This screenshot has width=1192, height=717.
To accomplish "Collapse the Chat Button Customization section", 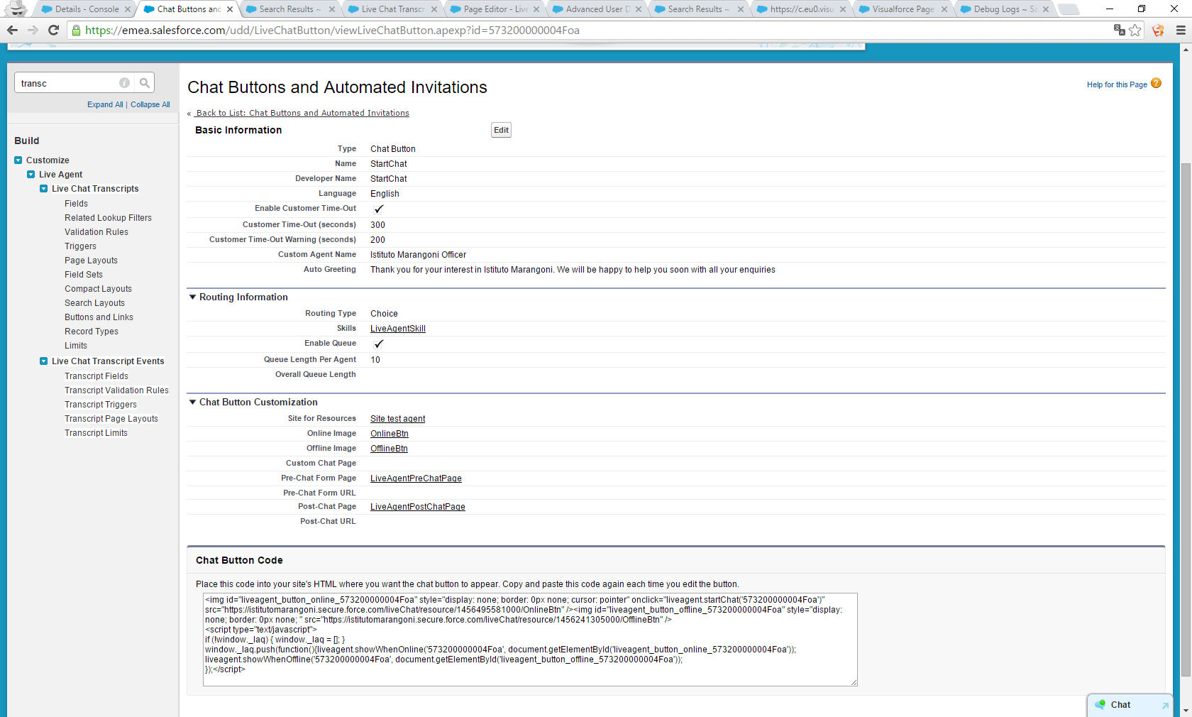I will 192,402.
